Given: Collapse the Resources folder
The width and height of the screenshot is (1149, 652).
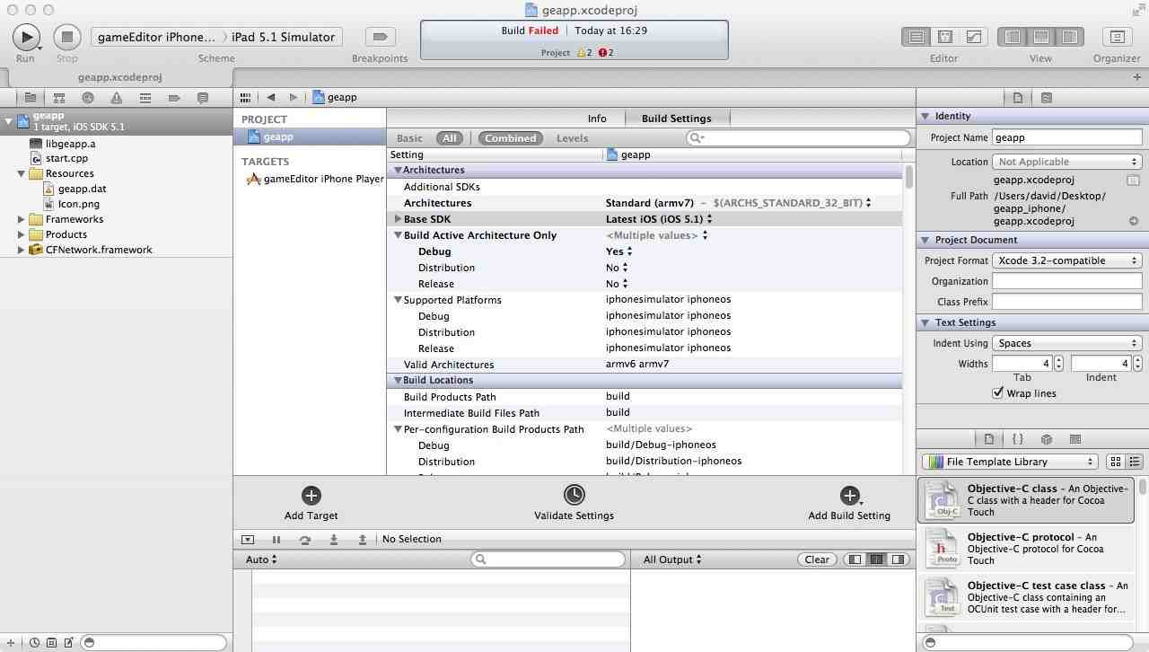Looking at the screenshot, I should pyautogui.click(x=22, y=173).
